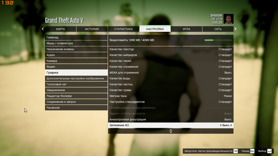
Task: Click the Esc key icon beside Назад
Action: coord(252,151)
